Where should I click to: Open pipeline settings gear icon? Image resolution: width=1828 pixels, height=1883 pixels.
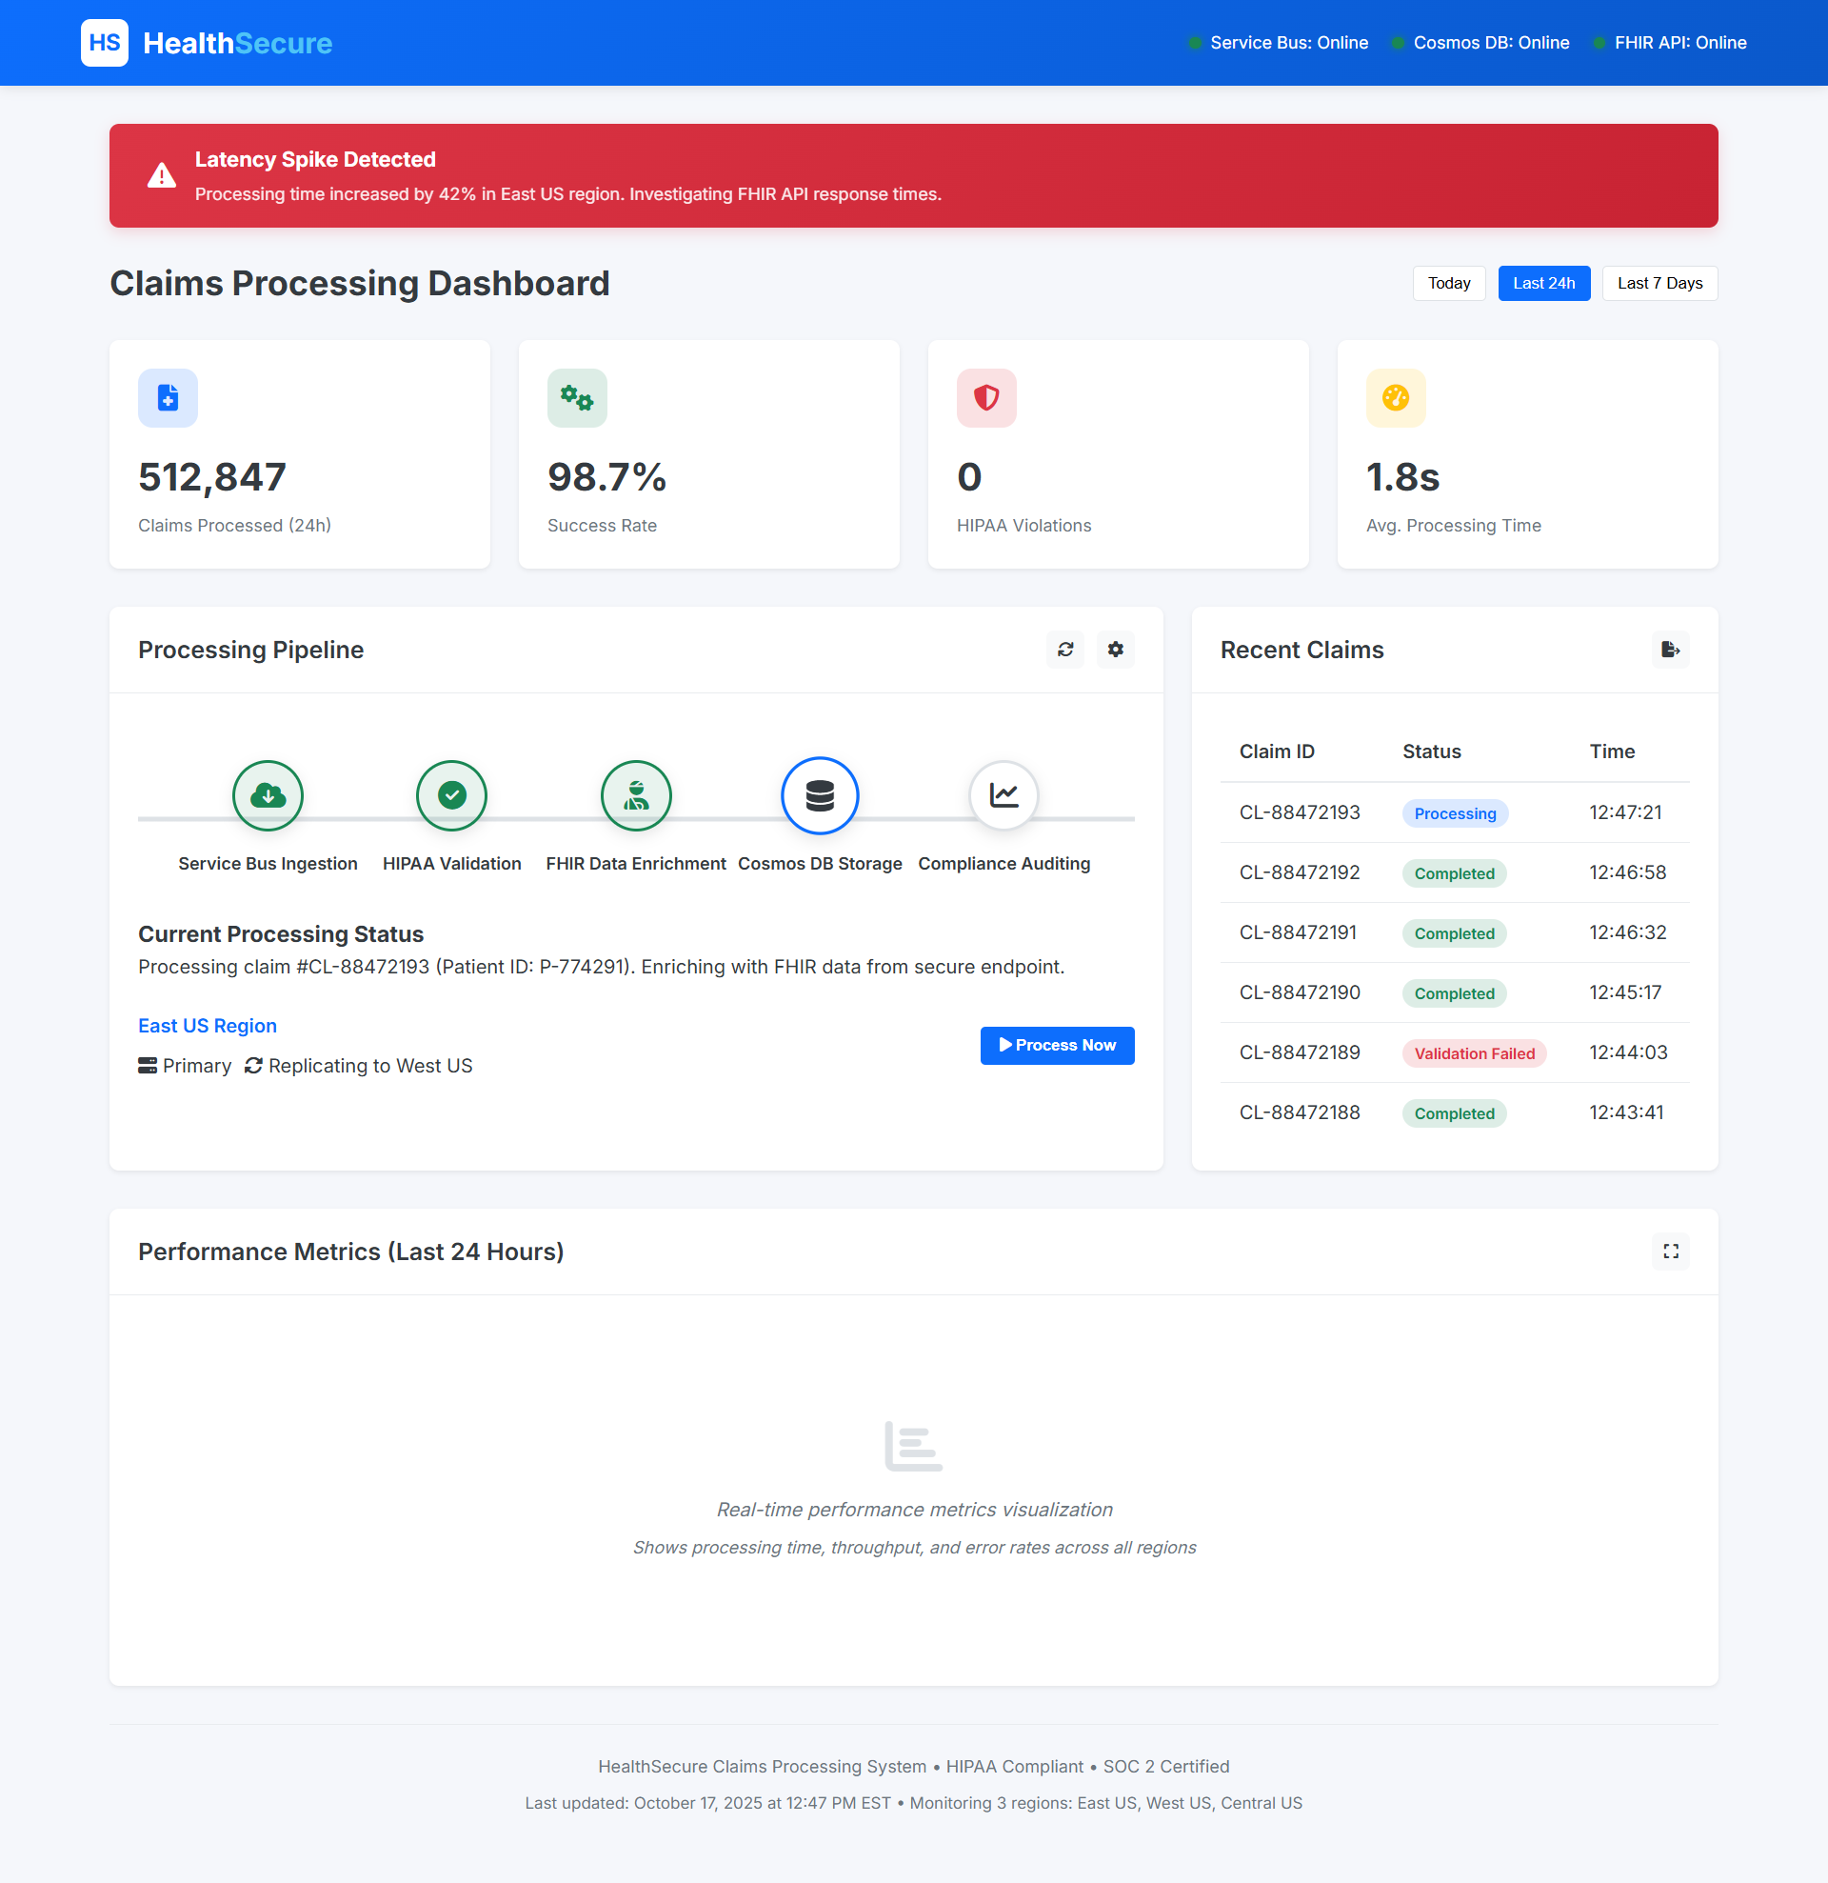coord(1115,650)
